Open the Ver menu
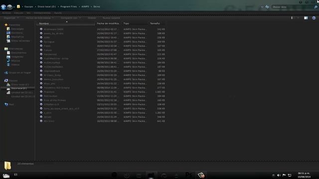Screen dimensions: 319x179 (x=28, y=13)
